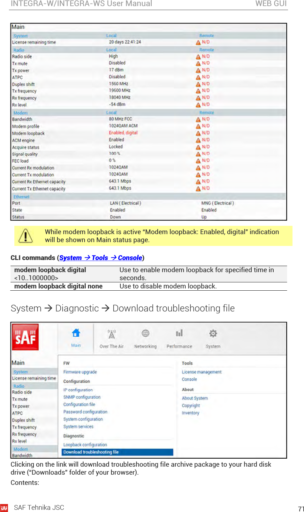304x512 pixels.
Task: Open About System link
Action: (x=195, y=398)
